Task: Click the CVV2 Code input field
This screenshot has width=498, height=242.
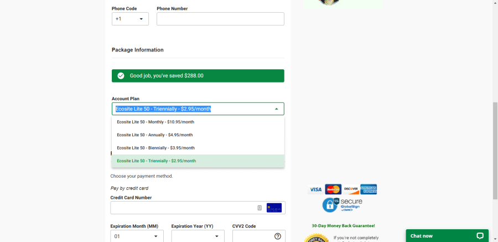Action: click(x=259, y=236)
